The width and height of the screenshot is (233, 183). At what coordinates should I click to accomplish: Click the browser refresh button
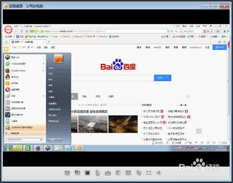click(x=22, y=31)
